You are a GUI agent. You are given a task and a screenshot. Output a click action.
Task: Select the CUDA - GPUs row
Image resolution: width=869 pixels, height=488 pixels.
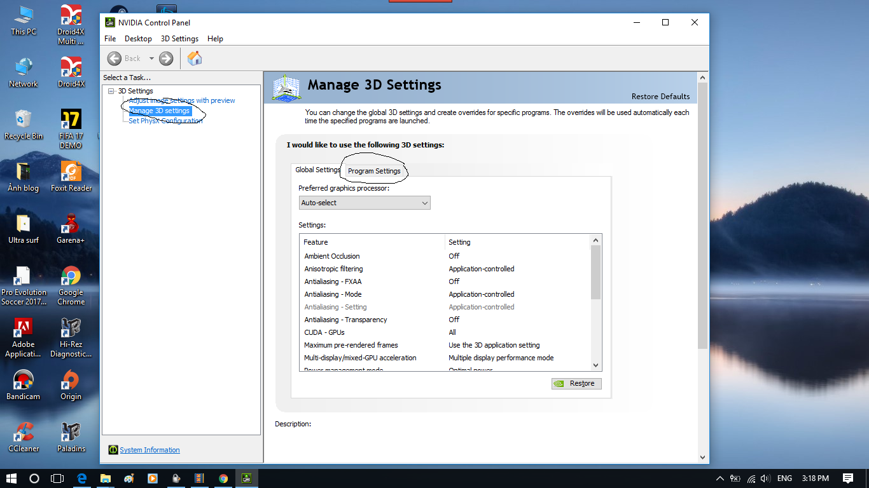coord(445,332)
